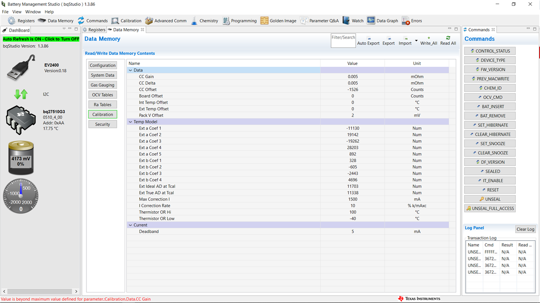Open the dropdown arrow next to Import
The height and width of the screenshot is (303, 540).
[x=416, y=41]
